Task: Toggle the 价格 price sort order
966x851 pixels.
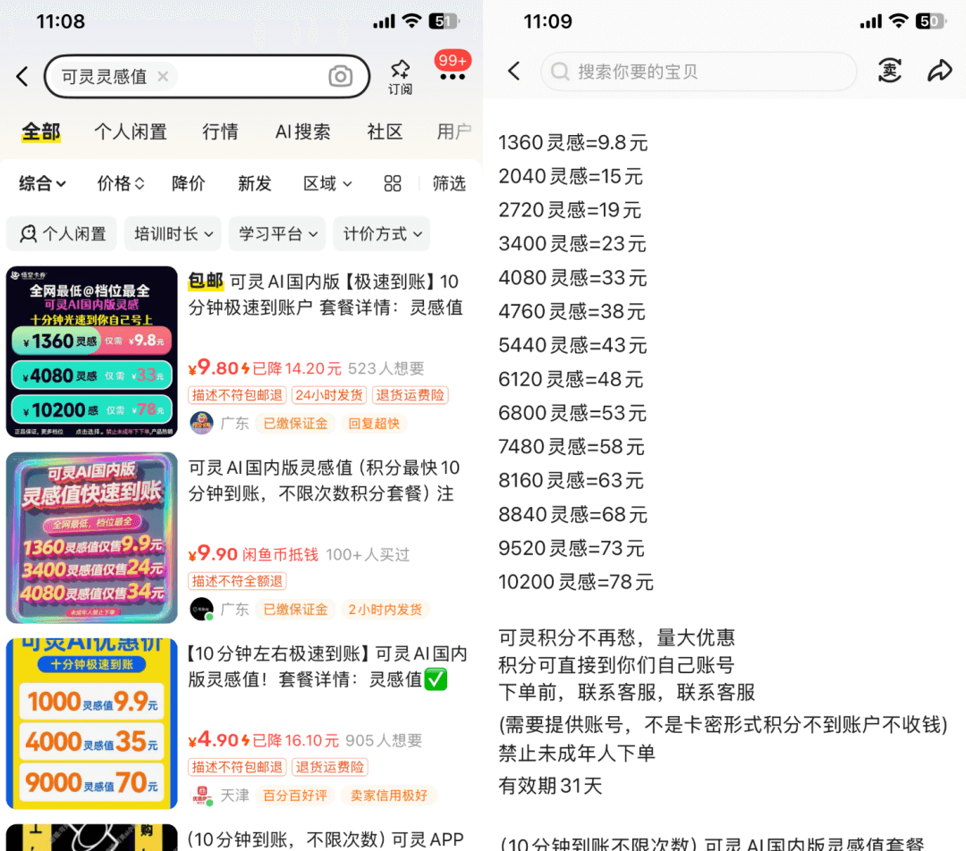Action: [x=121, y=183]
